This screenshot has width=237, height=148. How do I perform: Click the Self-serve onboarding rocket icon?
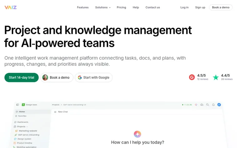click(16, 135)
